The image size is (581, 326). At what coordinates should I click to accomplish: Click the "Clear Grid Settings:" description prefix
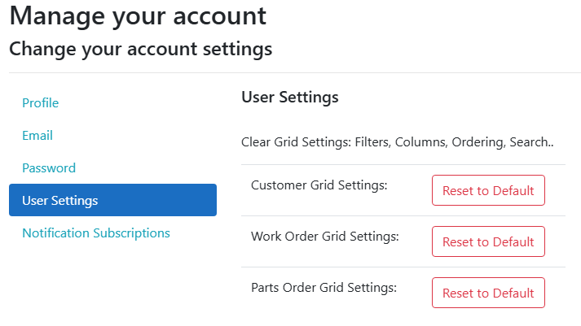pos(297,142)
